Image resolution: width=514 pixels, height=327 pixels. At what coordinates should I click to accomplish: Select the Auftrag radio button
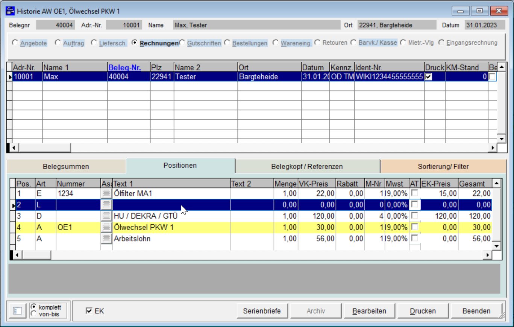coord(58,43)
